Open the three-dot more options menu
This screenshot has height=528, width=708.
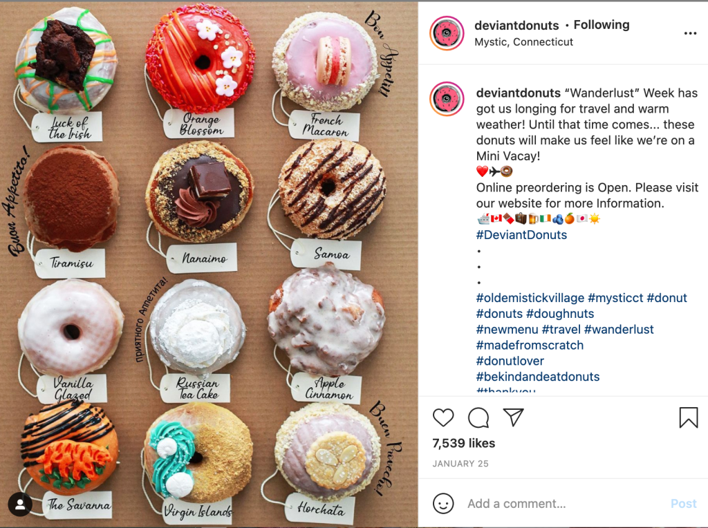[x=690, y=33]
